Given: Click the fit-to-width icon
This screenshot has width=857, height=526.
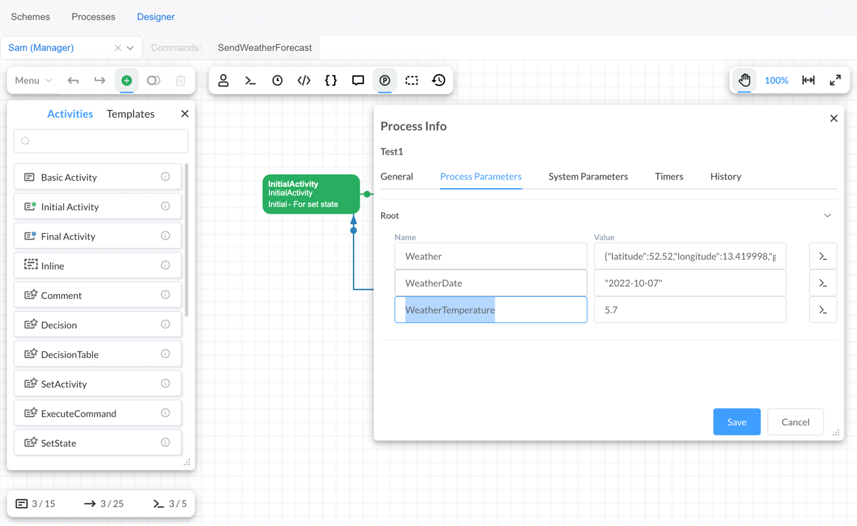Looking at the screenshot, I should (x=808, y=81).
